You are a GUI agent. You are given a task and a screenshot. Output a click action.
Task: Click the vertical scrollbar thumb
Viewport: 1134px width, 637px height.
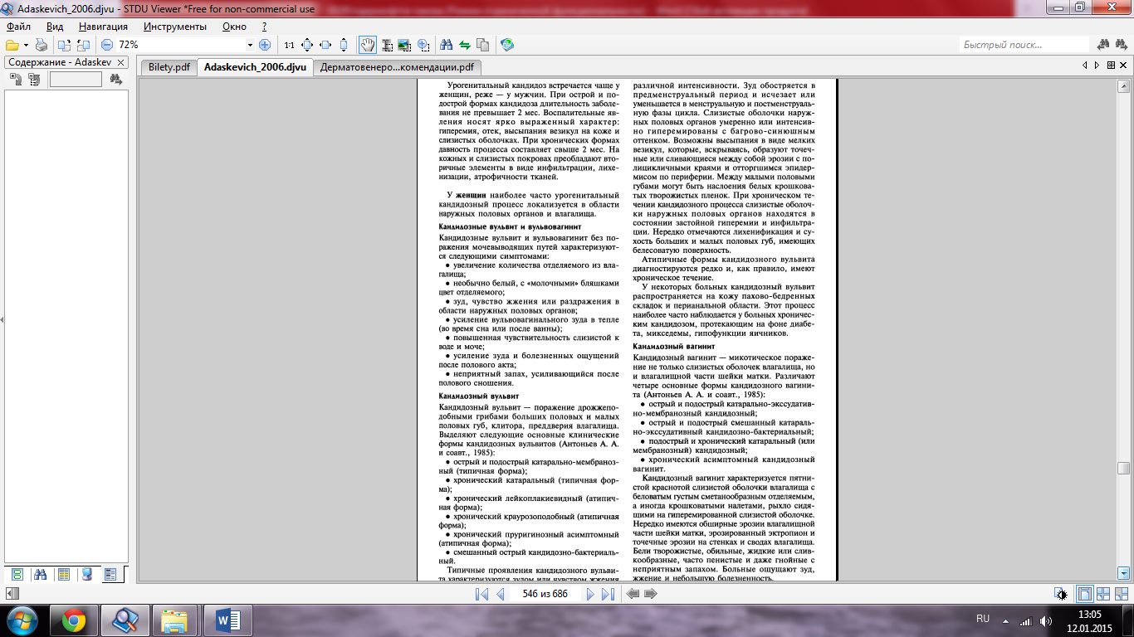pyautogui.click(x=1124, y=469)
